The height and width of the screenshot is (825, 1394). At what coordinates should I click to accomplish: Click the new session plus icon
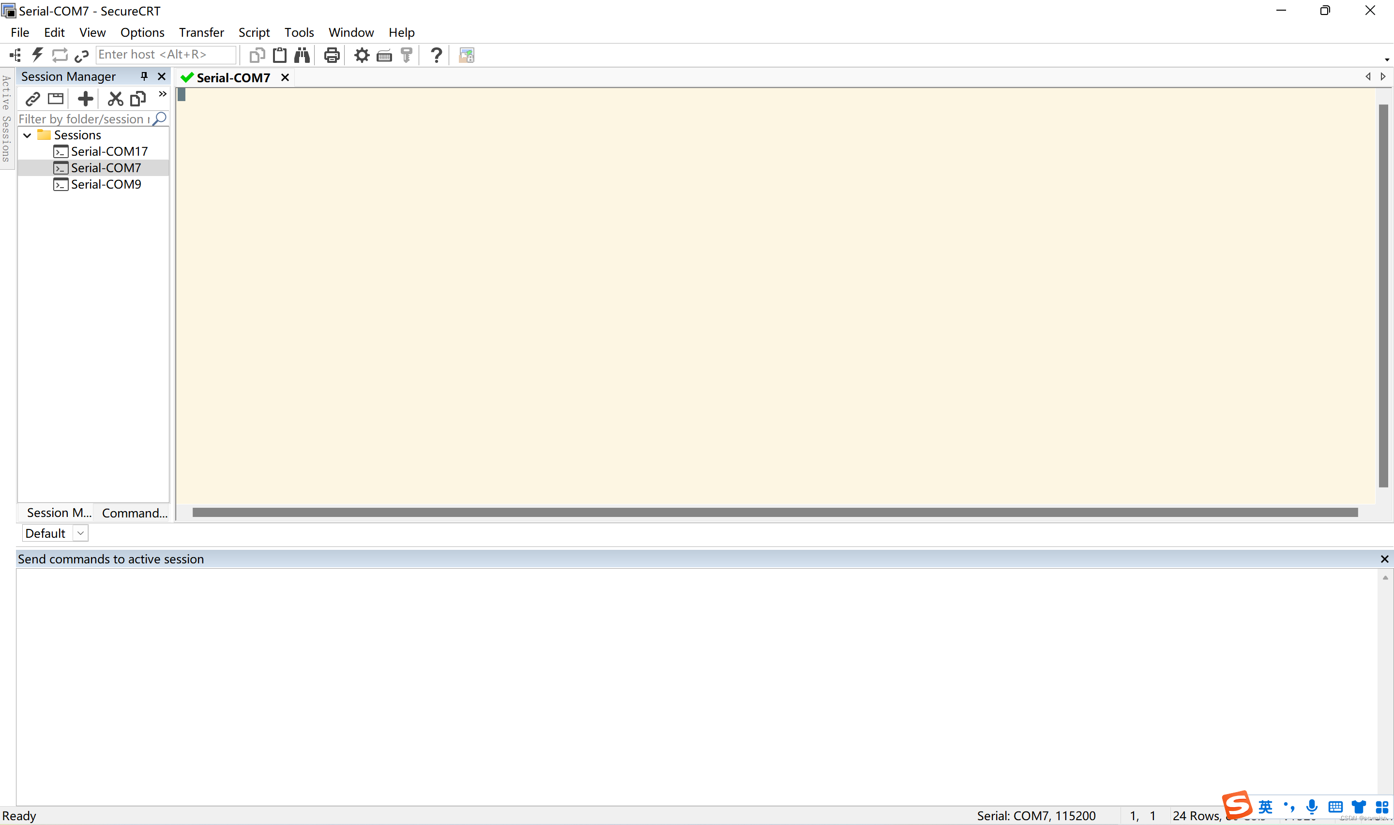pos(85,99)
